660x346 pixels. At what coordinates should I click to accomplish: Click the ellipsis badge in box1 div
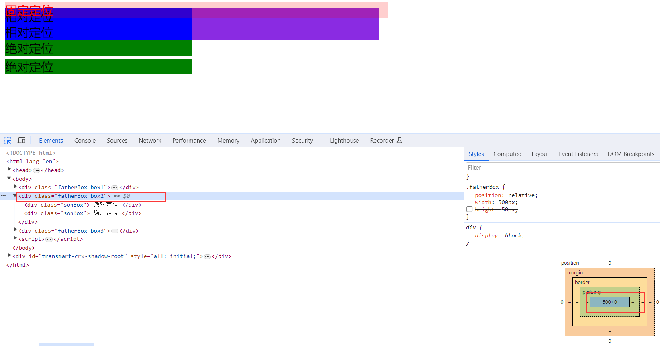[115, 188]
